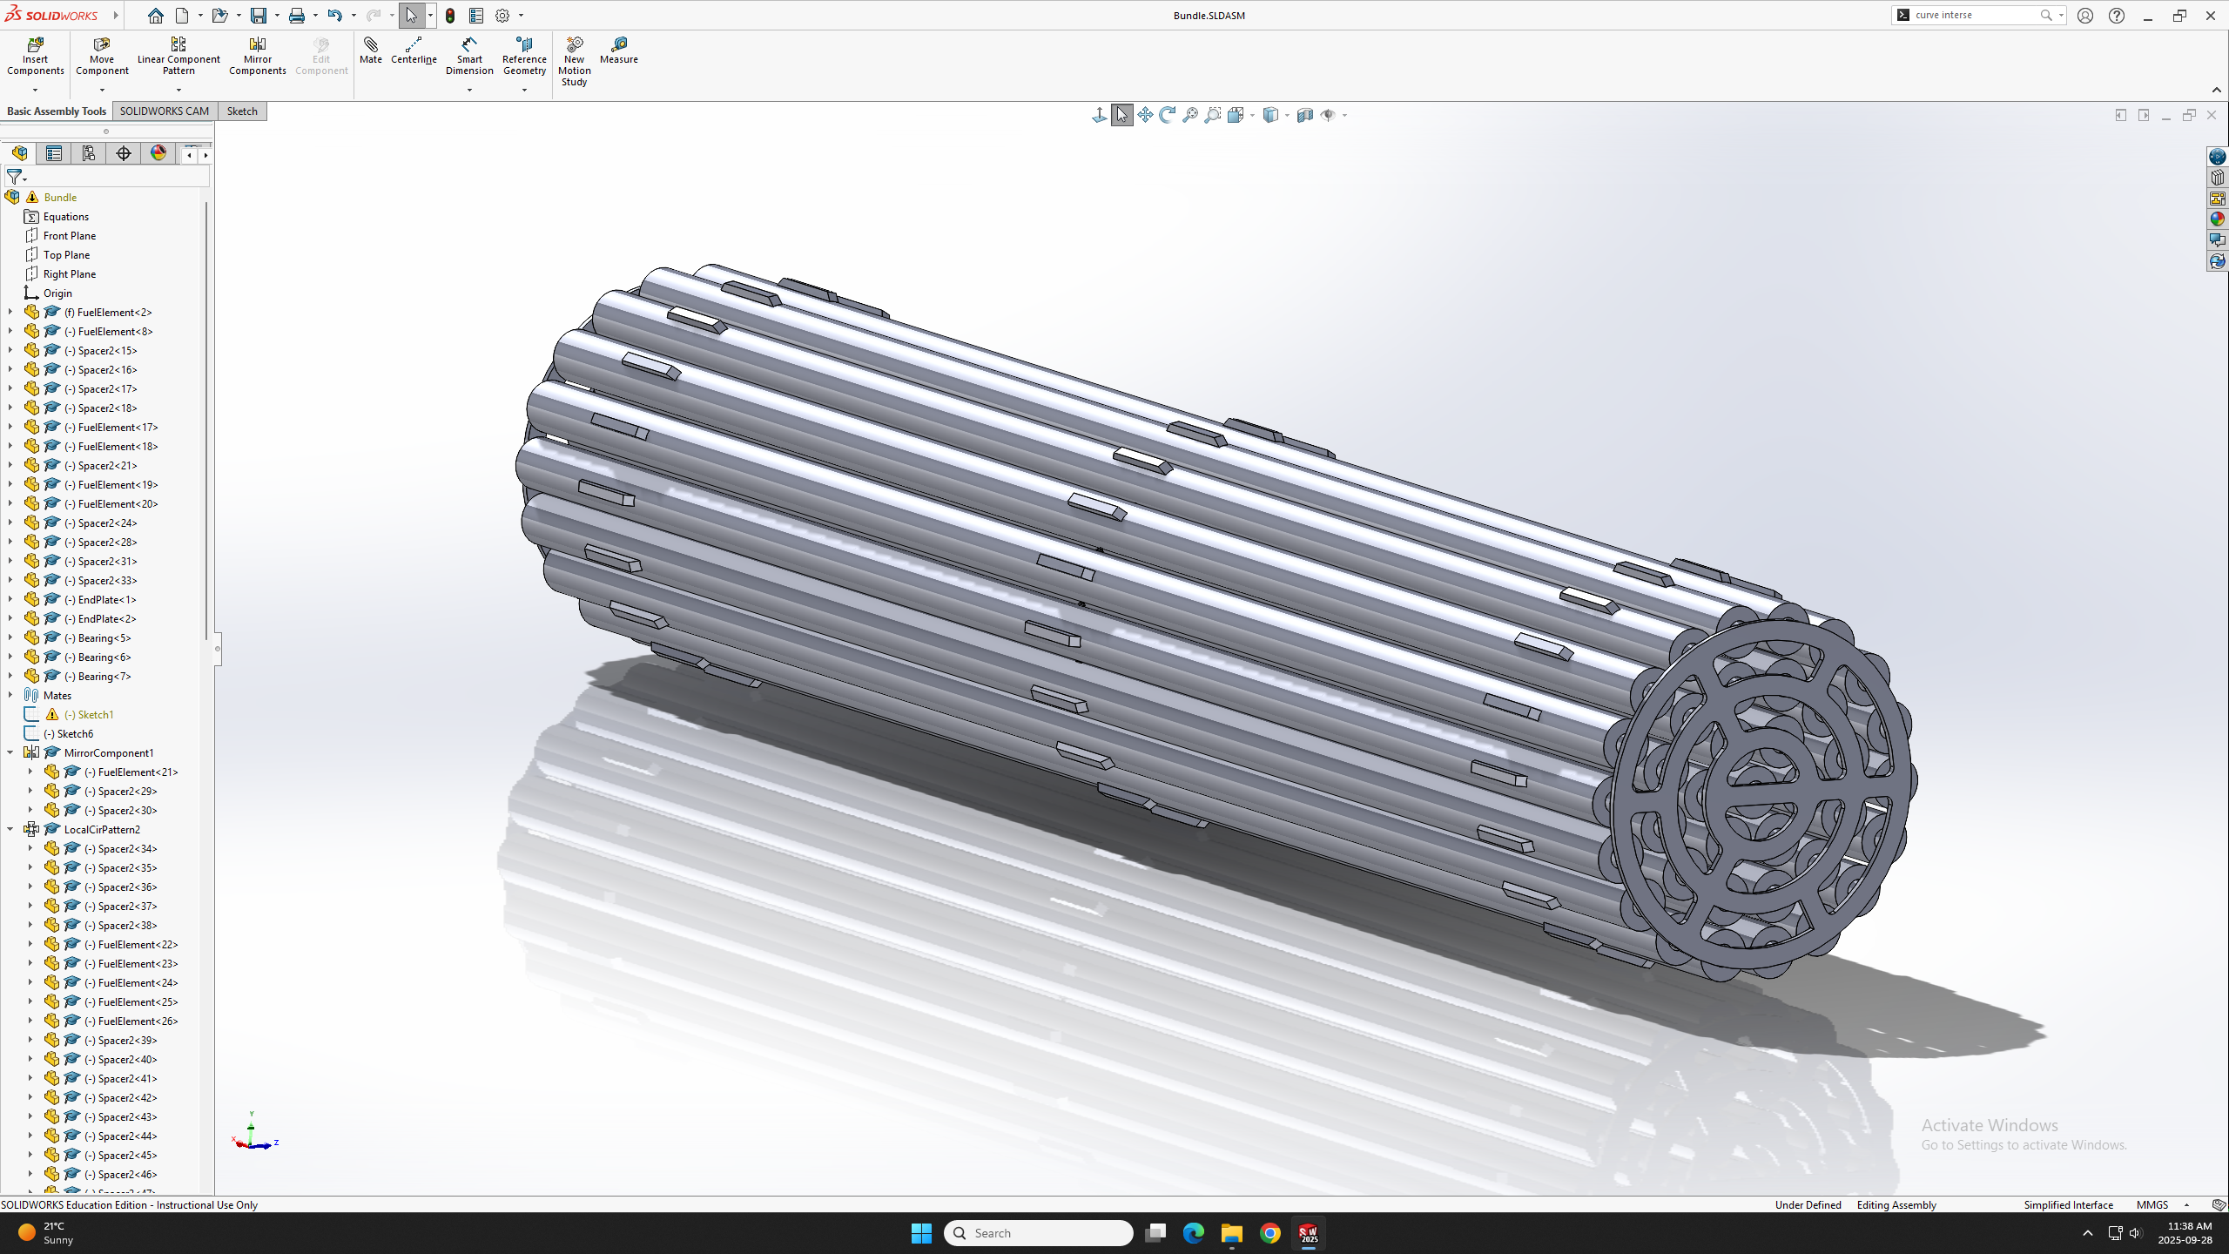This screenshot has width=2229, height=1254.
Task: Click the Simplified Interface status button
Action: point(2068,1205)
